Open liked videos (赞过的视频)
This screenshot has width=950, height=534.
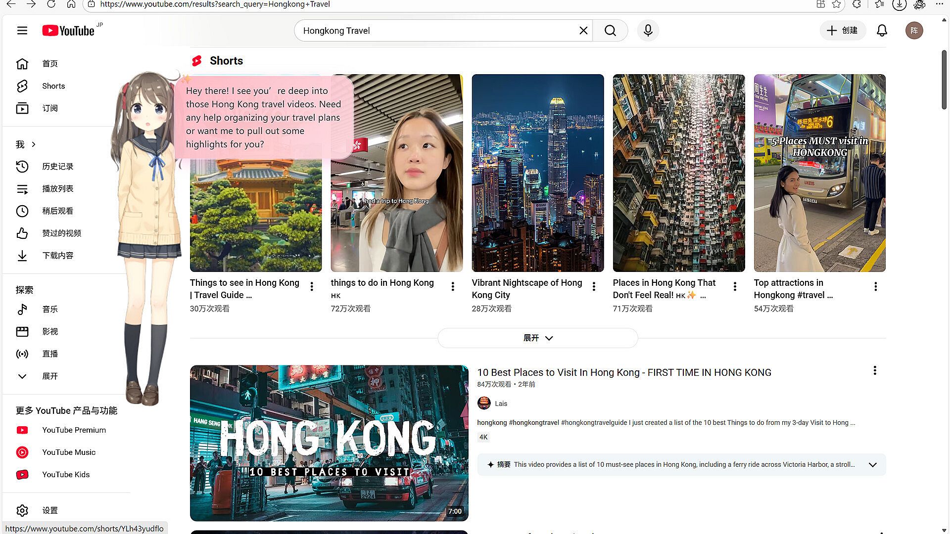[x=61, y=233]
